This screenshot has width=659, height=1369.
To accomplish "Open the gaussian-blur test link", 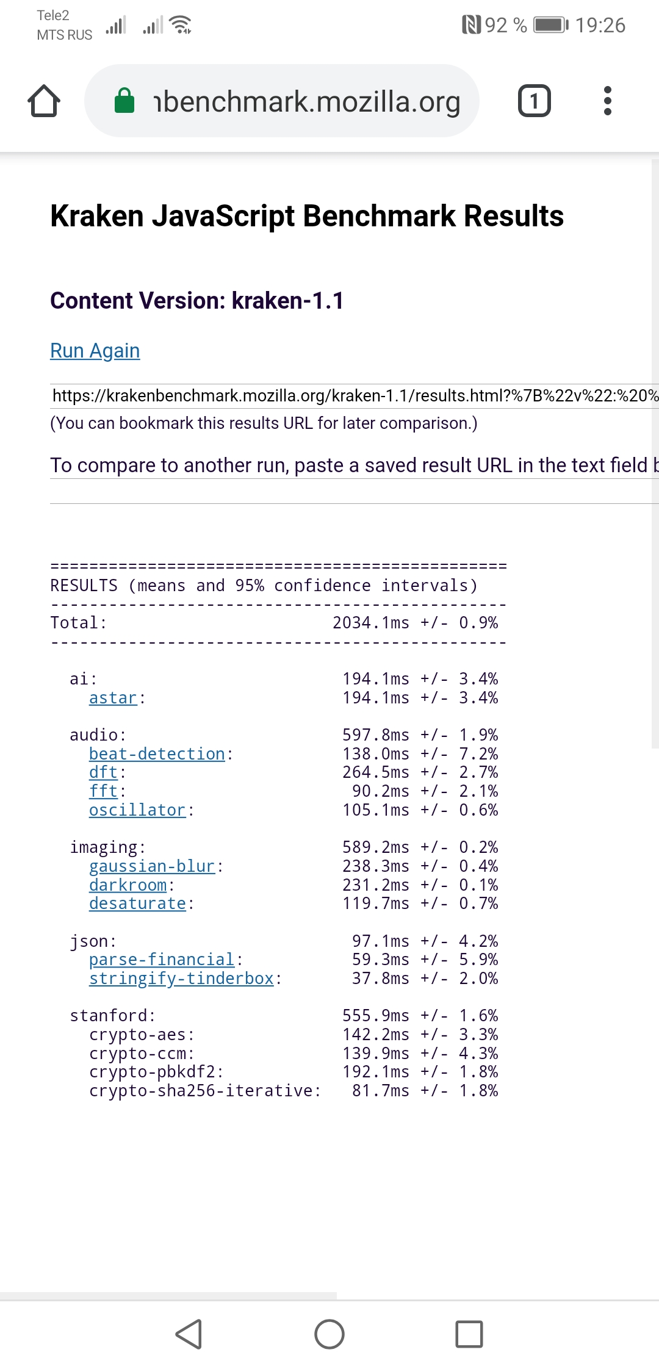I will (152, 866).
